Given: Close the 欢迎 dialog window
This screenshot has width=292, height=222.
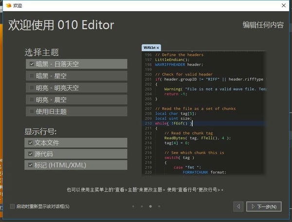Looking at the screenshot, I should point(283,5).
